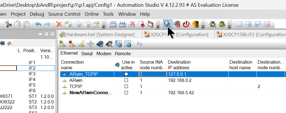Screen dimensions: 286x113
Task: Switch to Hardware.hwl System Designer tab
Action: pos(97,34)
